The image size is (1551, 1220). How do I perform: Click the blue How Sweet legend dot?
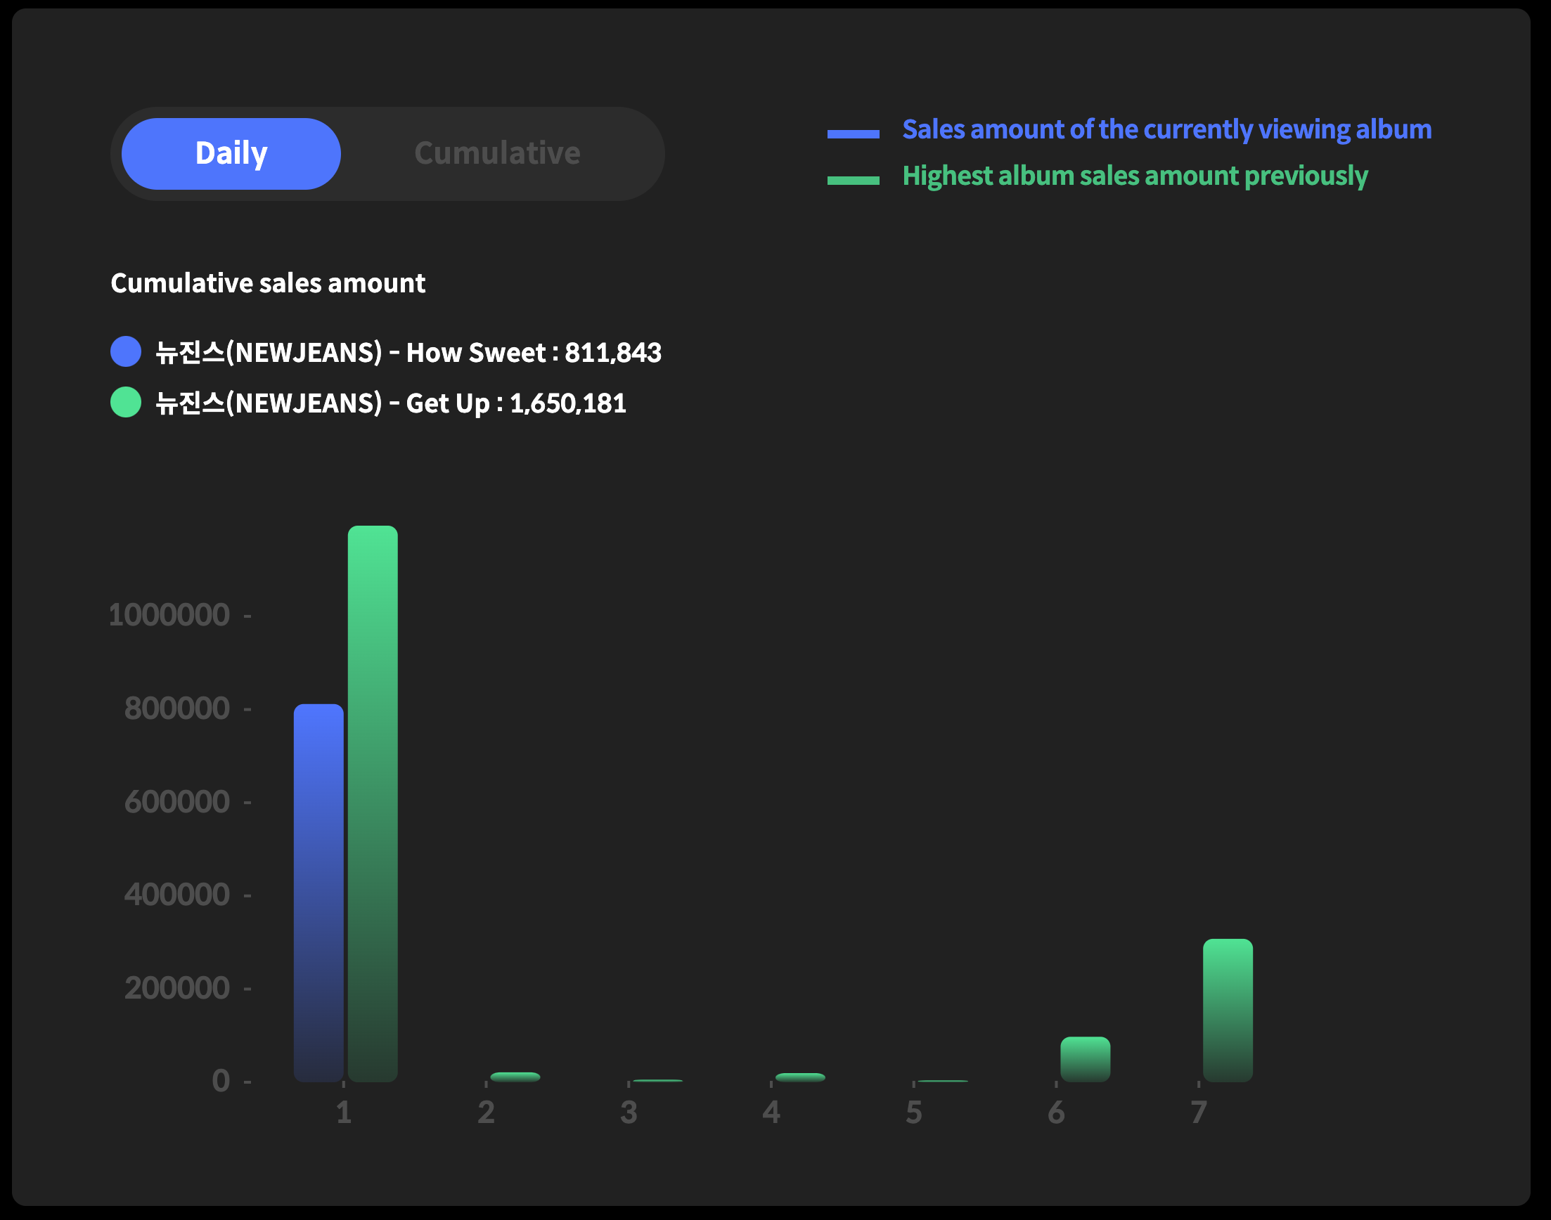(x=126, y=351)
